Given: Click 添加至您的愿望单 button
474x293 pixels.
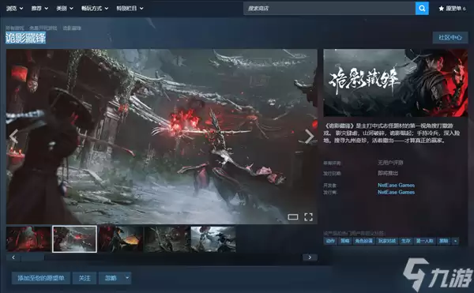Looking at the screenshot, I should point(41,278).
